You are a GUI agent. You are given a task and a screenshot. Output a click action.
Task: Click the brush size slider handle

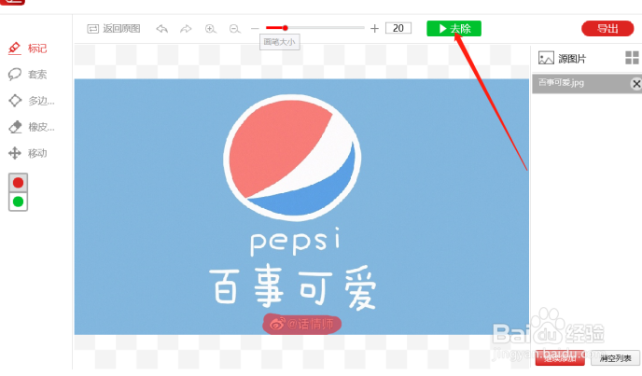pyautogui.click(x=285, y=28)
